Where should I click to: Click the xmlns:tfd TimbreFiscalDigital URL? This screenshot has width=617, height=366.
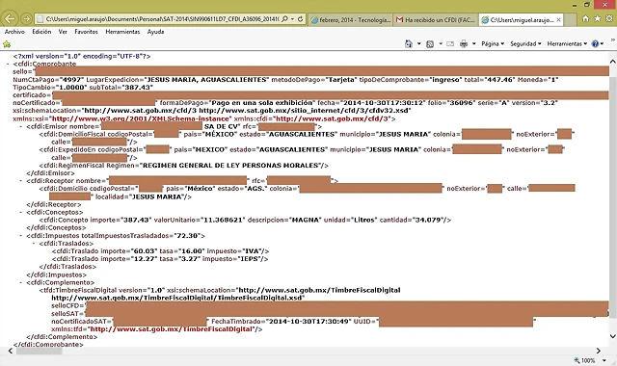point(171,329)
